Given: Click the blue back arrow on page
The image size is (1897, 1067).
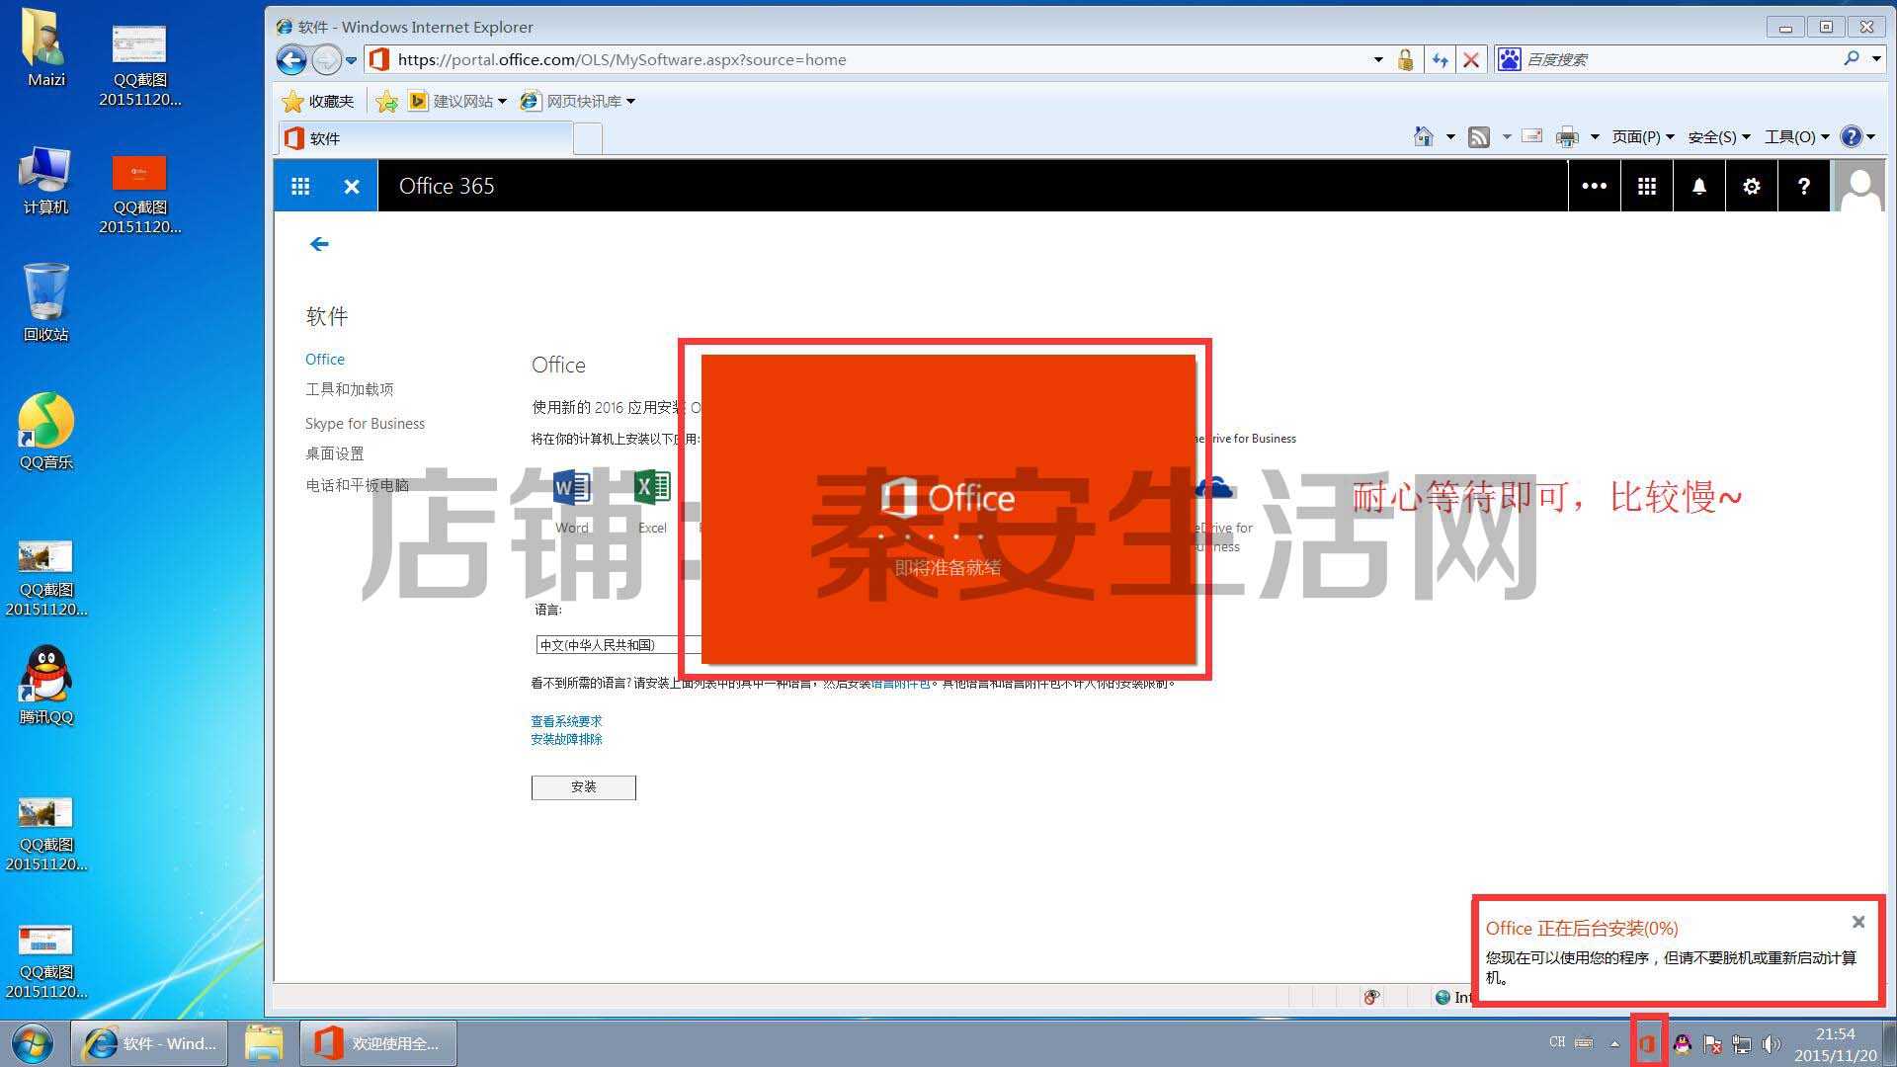Looking at the screenshot, I should pos(319,244).
